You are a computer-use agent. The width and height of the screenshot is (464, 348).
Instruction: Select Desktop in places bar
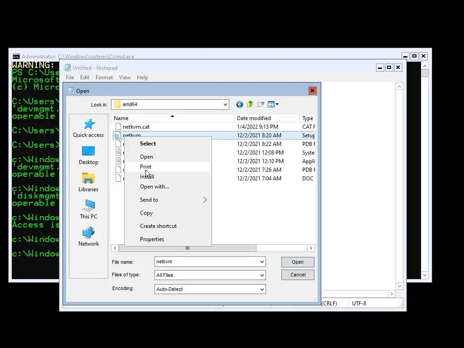pyautogui.click(x=88, y=155)
